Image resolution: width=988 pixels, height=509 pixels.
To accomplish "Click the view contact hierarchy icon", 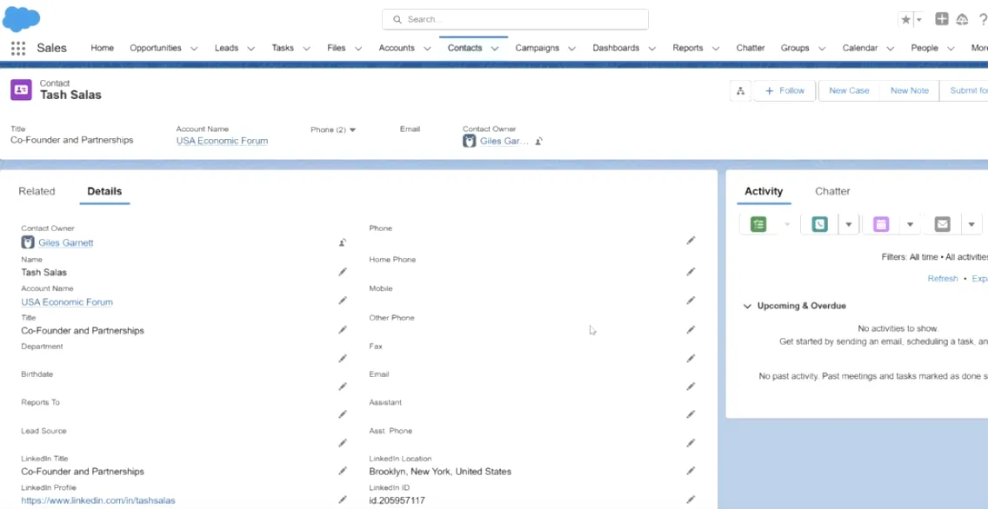I will [740, 90].
